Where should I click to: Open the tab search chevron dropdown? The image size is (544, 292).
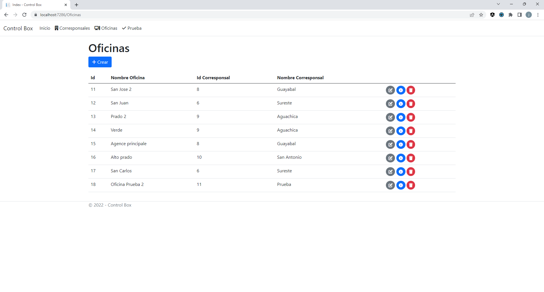[498, 4]
